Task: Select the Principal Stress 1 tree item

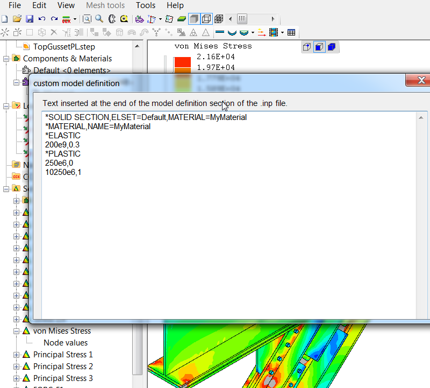Action: pyautogui.click(x=63, y=354)
